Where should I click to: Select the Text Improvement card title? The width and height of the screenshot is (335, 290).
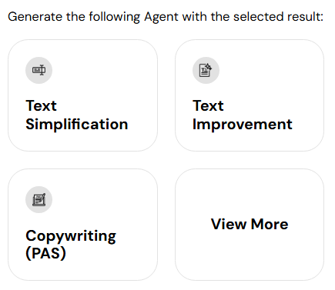click(x=243, y=115)
